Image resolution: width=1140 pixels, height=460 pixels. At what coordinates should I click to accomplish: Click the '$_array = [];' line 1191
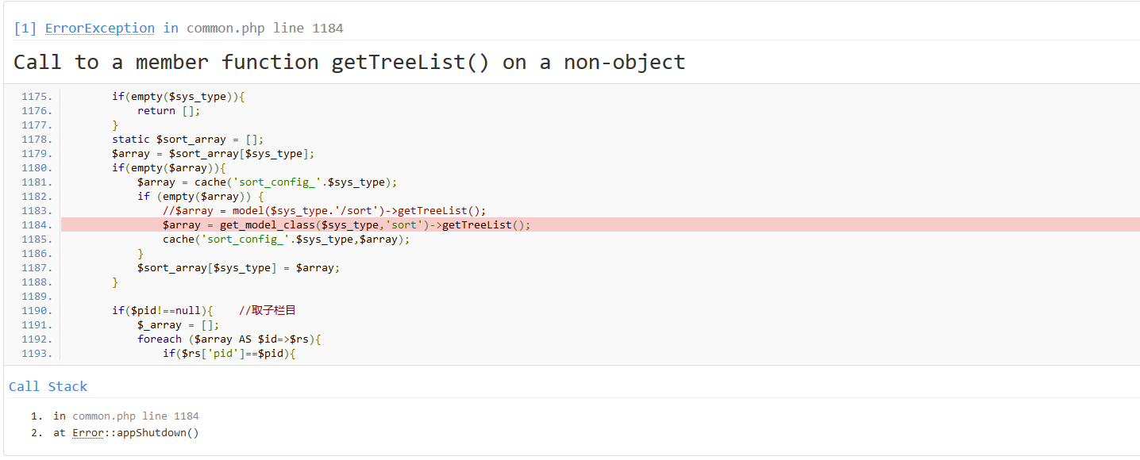(x=178, y=325)
